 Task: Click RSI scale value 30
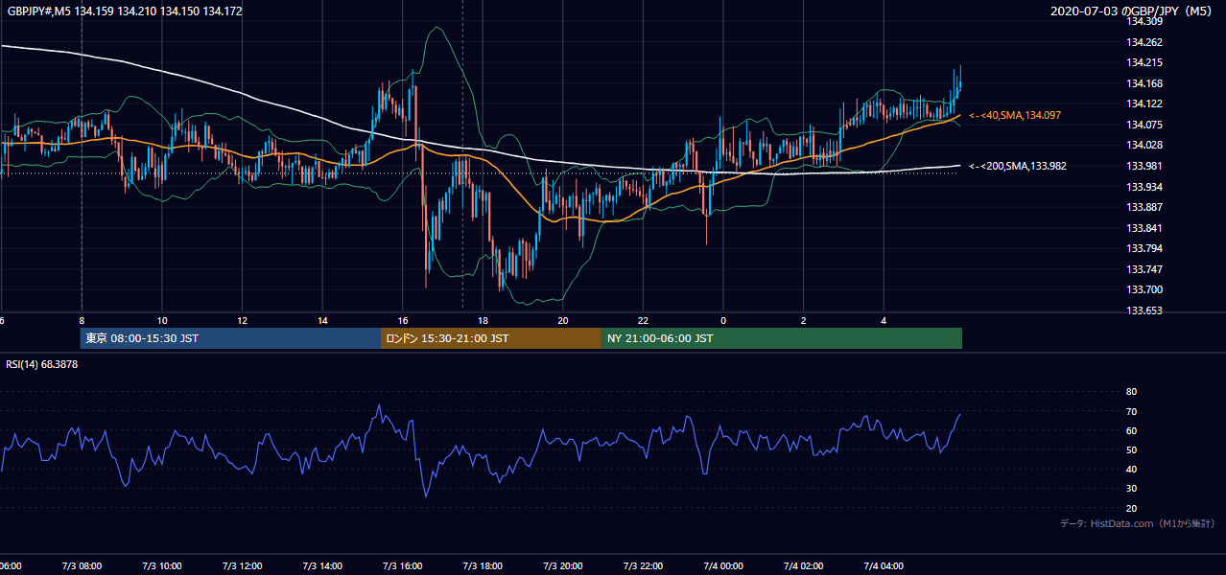pyautogui.click(x=1131, y=489)
